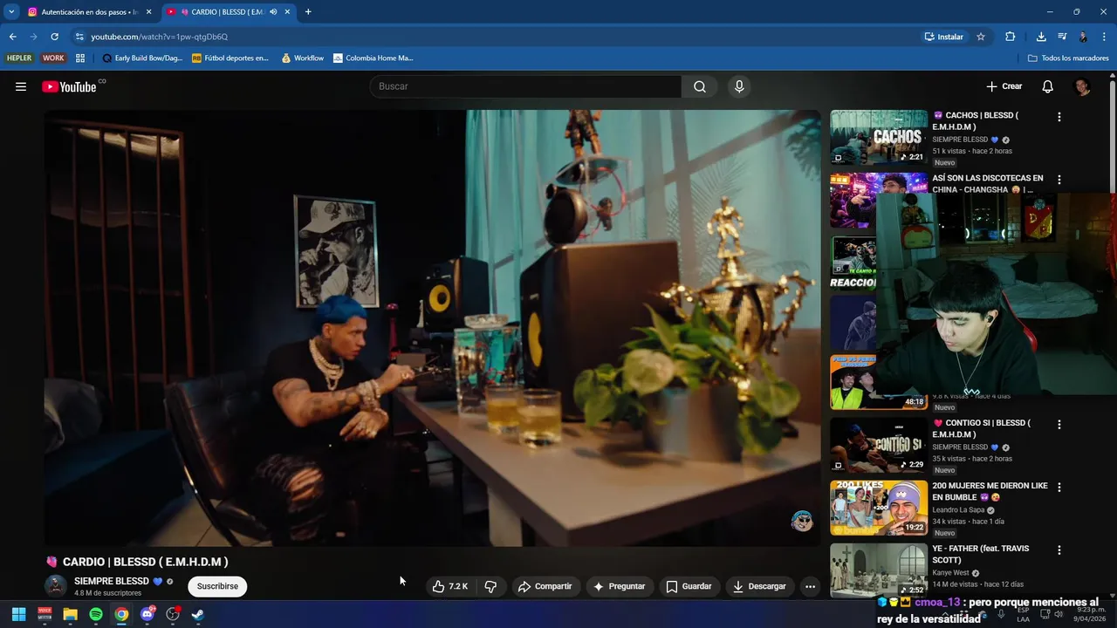
Task: Share the video with Compartir
Action: point(545,586)
